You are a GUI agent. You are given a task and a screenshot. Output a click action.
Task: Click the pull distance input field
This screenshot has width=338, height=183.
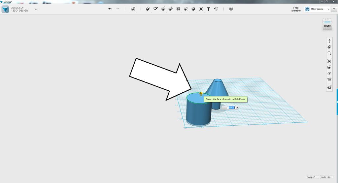click(231, 107)
